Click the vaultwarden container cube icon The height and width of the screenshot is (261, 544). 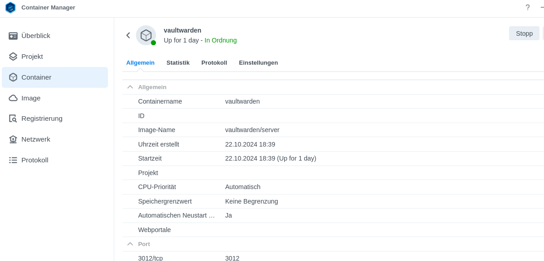tap(146, 35)
